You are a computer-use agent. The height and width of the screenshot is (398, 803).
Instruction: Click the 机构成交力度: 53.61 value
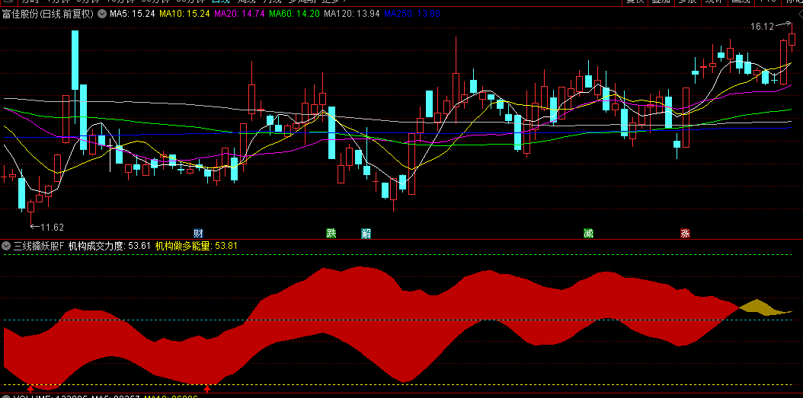point(110,246)
